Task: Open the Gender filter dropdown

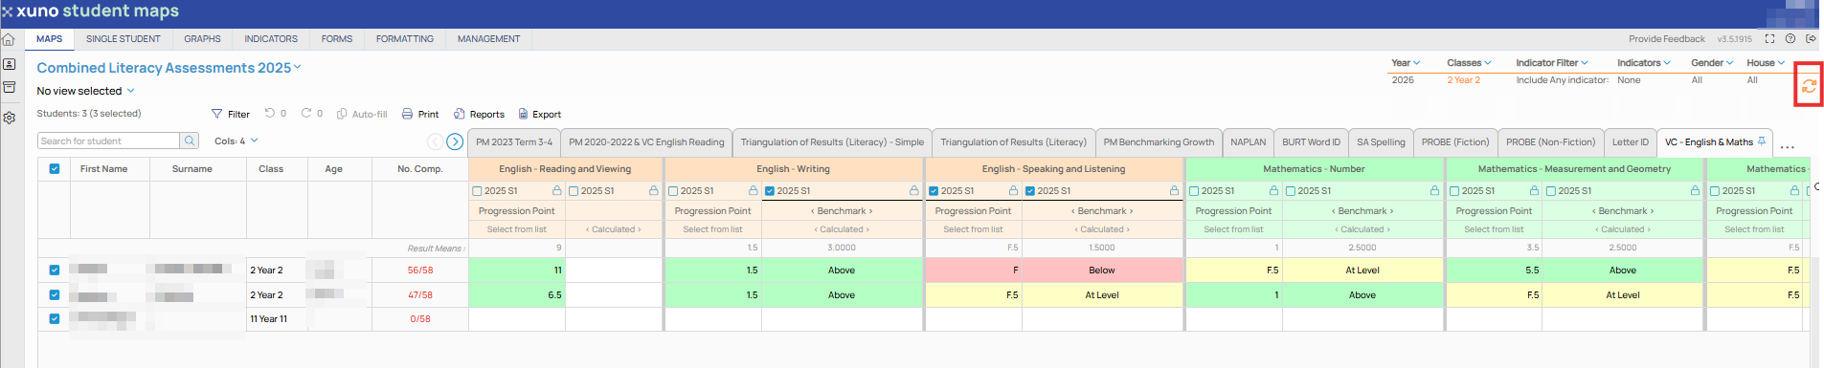Action: 1712,63
